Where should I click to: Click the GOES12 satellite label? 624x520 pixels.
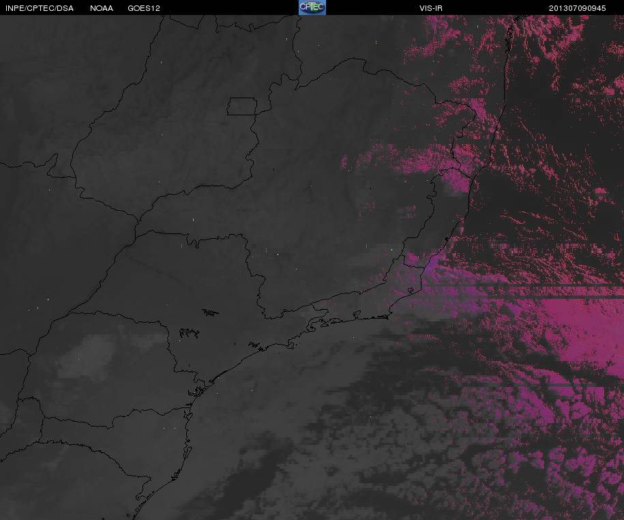[144, 8]
